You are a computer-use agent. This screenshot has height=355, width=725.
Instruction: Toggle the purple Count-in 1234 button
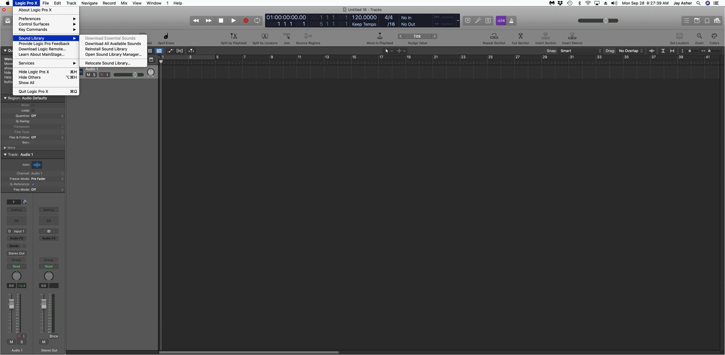[x=501, y=20]
